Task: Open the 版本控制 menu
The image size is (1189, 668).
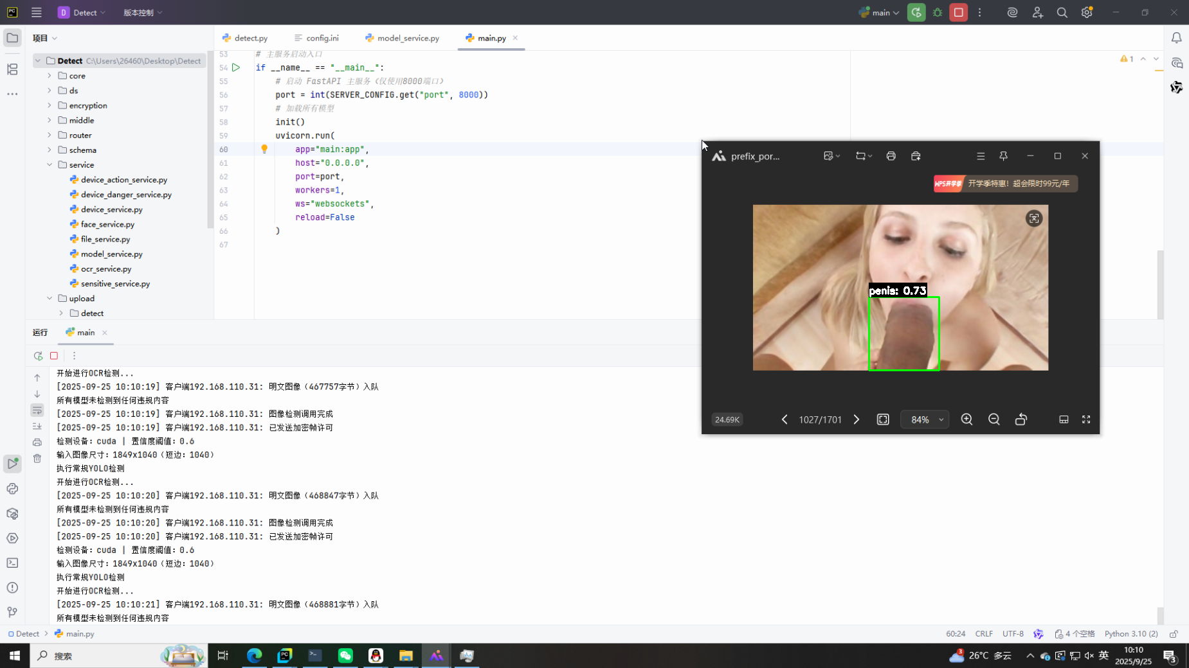Action: point(142,12)
